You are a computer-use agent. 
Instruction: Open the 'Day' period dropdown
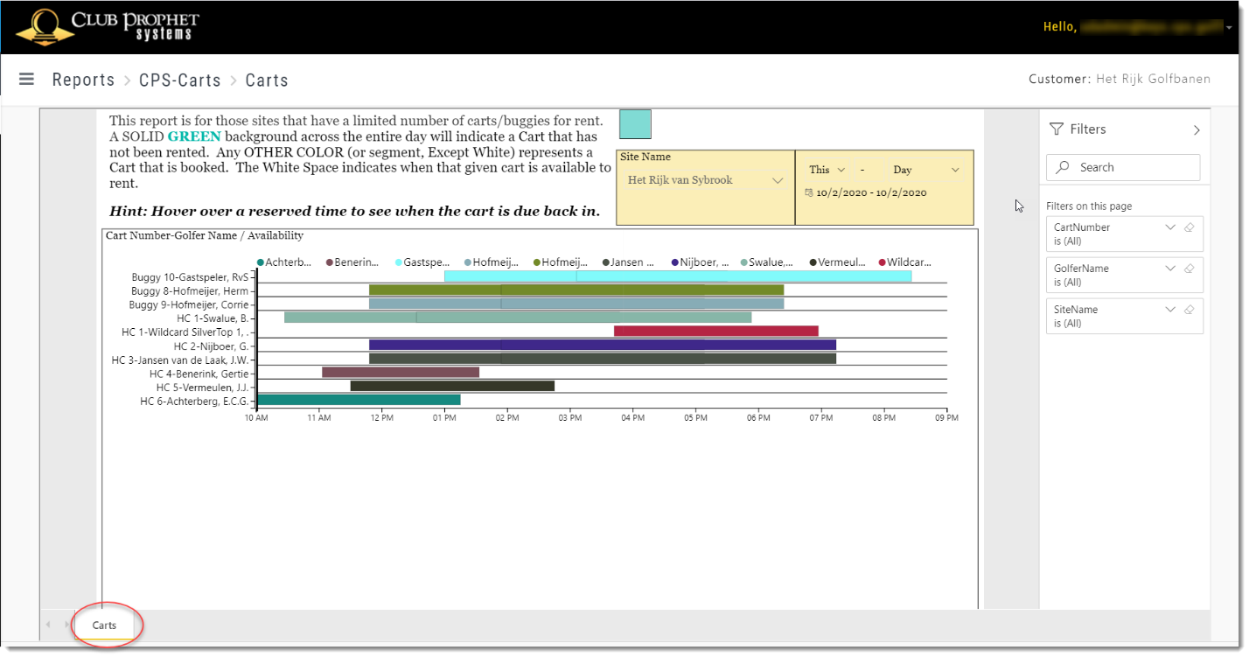[x=925, y=170]
